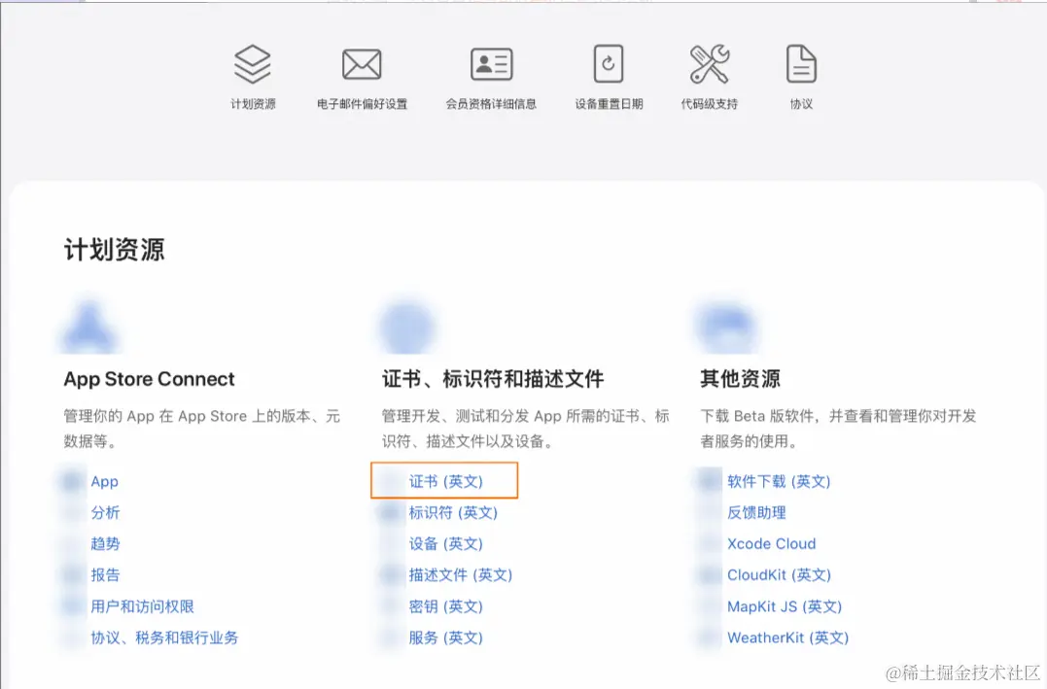
Task: Click the 证书 (英文) link
Action: point(445,481)
